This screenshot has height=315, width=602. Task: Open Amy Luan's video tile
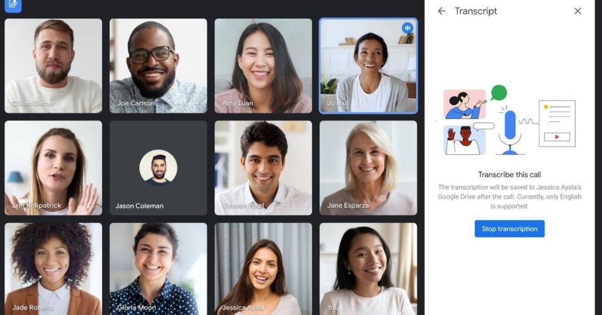(x=263, y=66)
